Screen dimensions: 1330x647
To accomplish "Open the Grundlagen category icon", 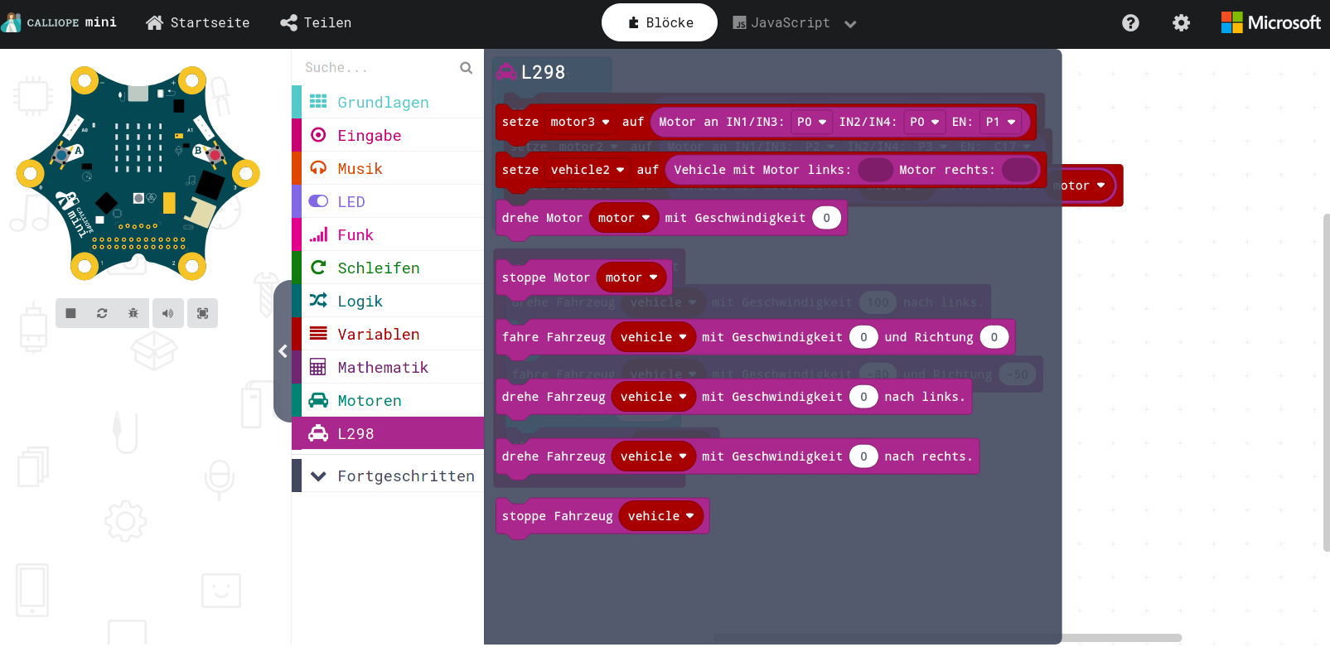I will [x=318, y=102].
